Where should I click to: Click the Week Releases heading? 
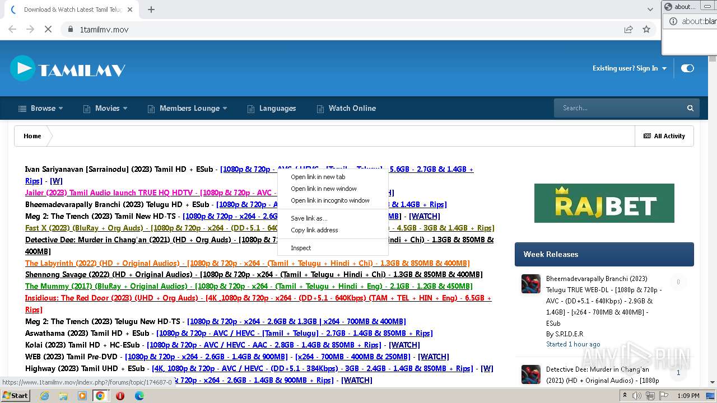[x=551, y=254]
